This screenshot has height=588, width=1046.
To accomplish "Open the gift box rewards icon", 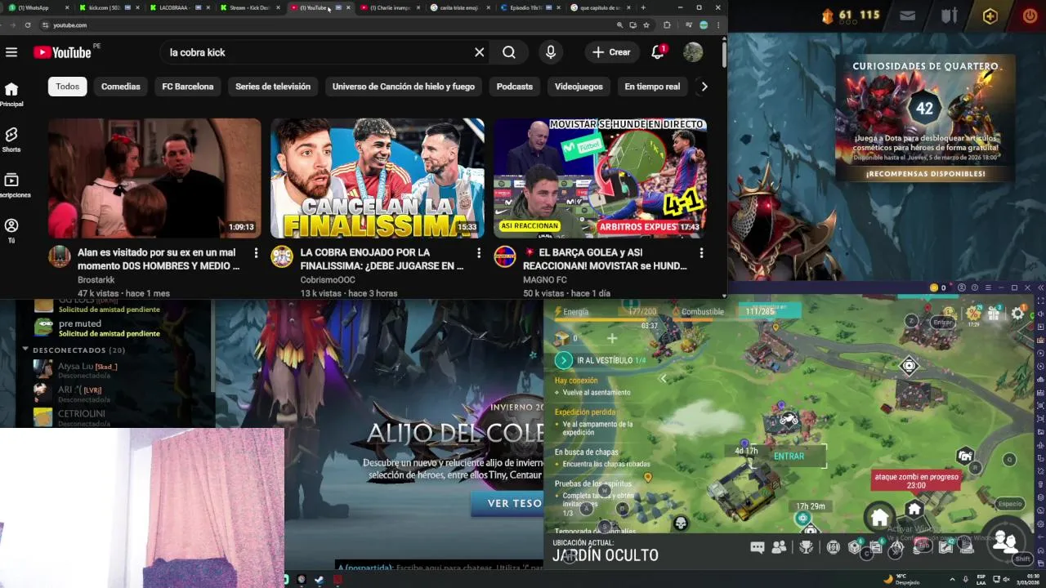I will click(994, 313).
